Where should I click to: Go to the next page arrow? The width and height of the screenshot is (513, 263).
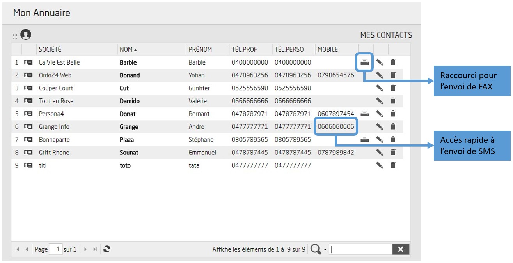coord(85,249)
